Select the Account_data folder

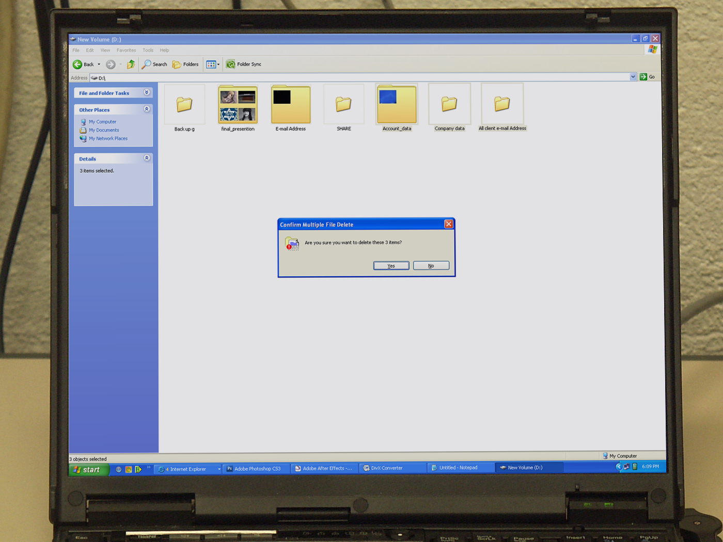click(397, 108)
